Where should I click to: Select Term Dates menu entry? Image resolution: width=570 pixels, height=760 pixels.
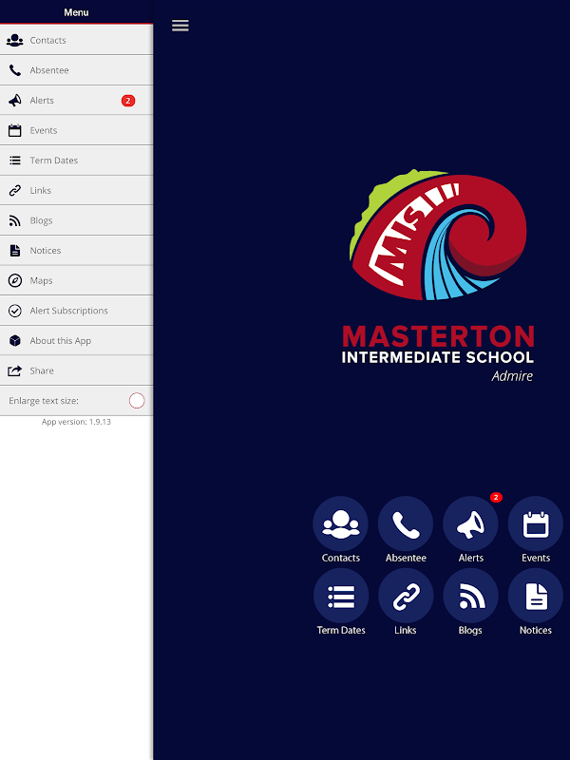pyautogui.click(x=76, y=161)
